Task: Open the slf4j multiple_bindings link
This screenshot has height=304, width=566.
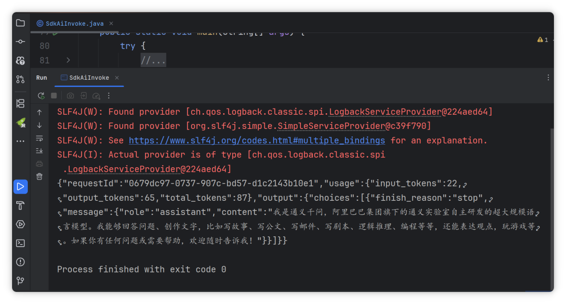Action: pyautogui.click(x=257, y=140)
